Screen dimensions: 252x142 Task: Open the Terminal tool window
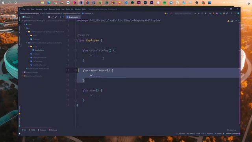pos(53,130)
